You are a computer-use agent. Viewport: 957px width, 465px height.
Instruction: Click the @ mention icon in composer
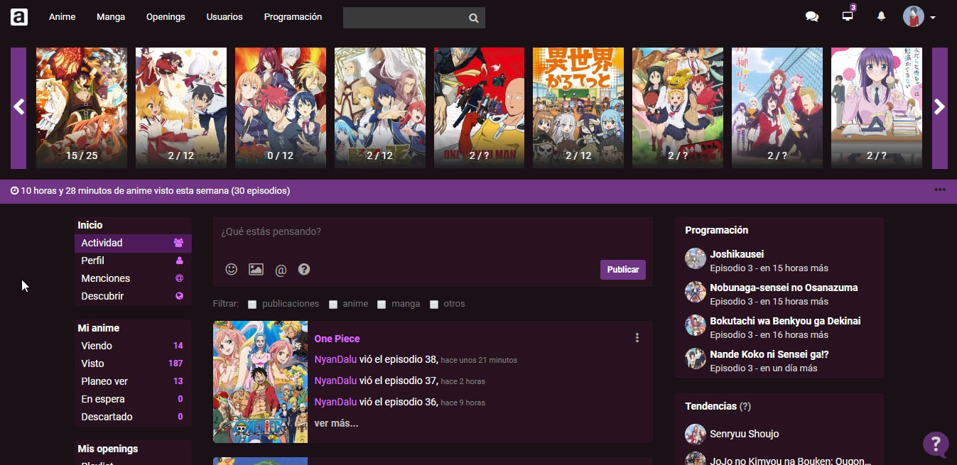pos(281,270)
